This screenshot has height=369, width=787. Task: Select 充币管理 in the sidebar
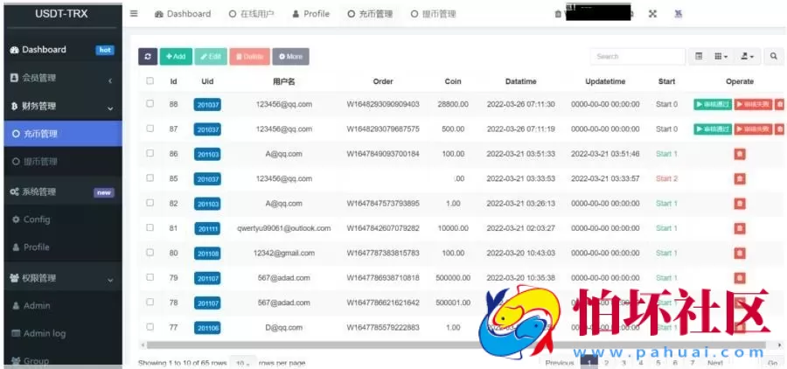click(x=63, y=134)
